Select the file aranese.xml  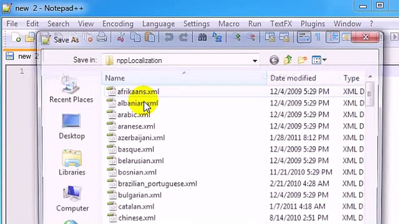(136, 126)
